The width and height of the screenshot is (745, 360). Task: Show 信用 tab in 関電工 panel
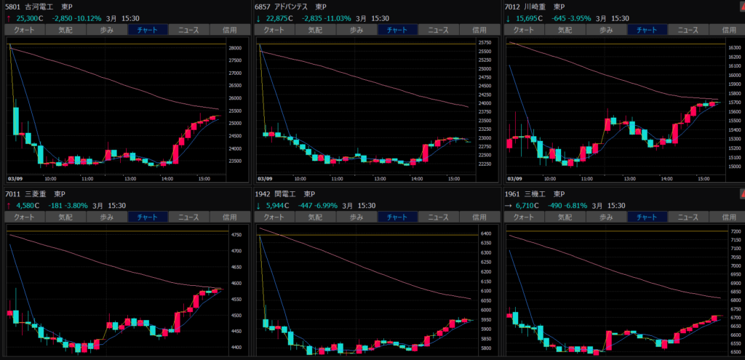point(478,217)
